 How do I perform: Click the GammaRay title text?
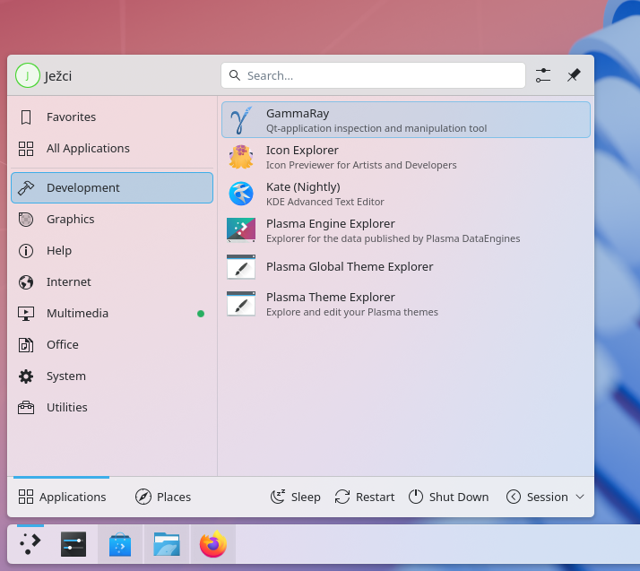(298, 114)
